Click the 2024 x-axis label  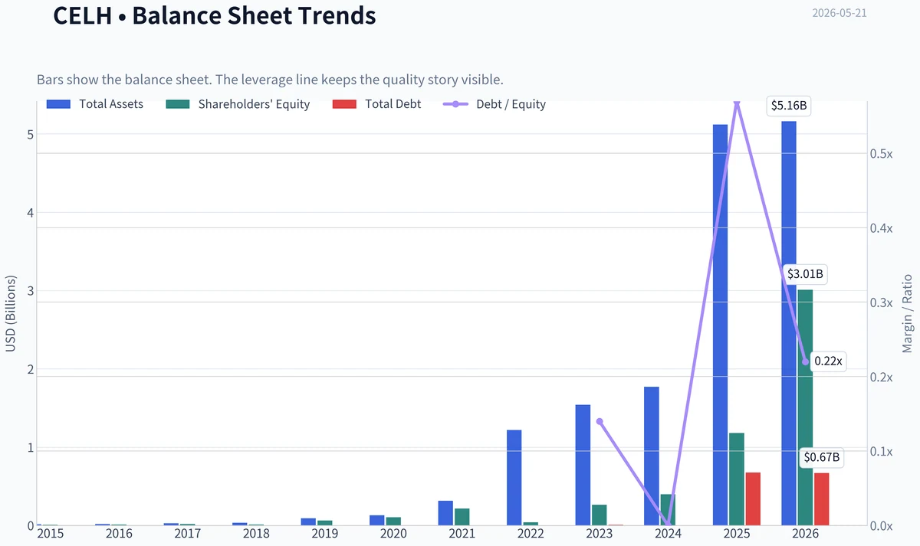pos(668,533)
